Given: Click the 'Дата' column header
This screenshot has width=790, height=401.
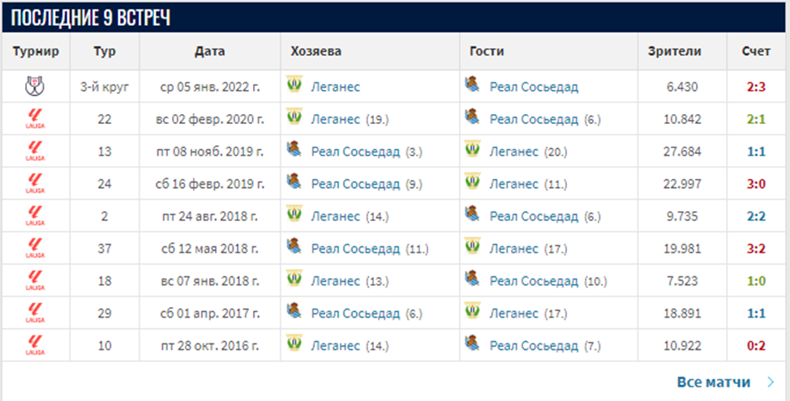Looking at the screenshot, I should coord(209,51).
